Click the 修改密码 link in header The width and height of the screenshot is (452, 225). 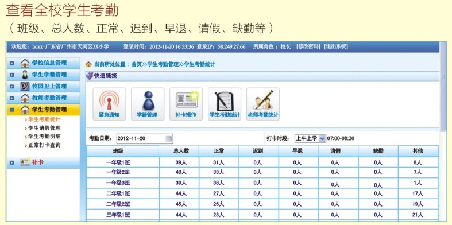click(x=308, y=46)
